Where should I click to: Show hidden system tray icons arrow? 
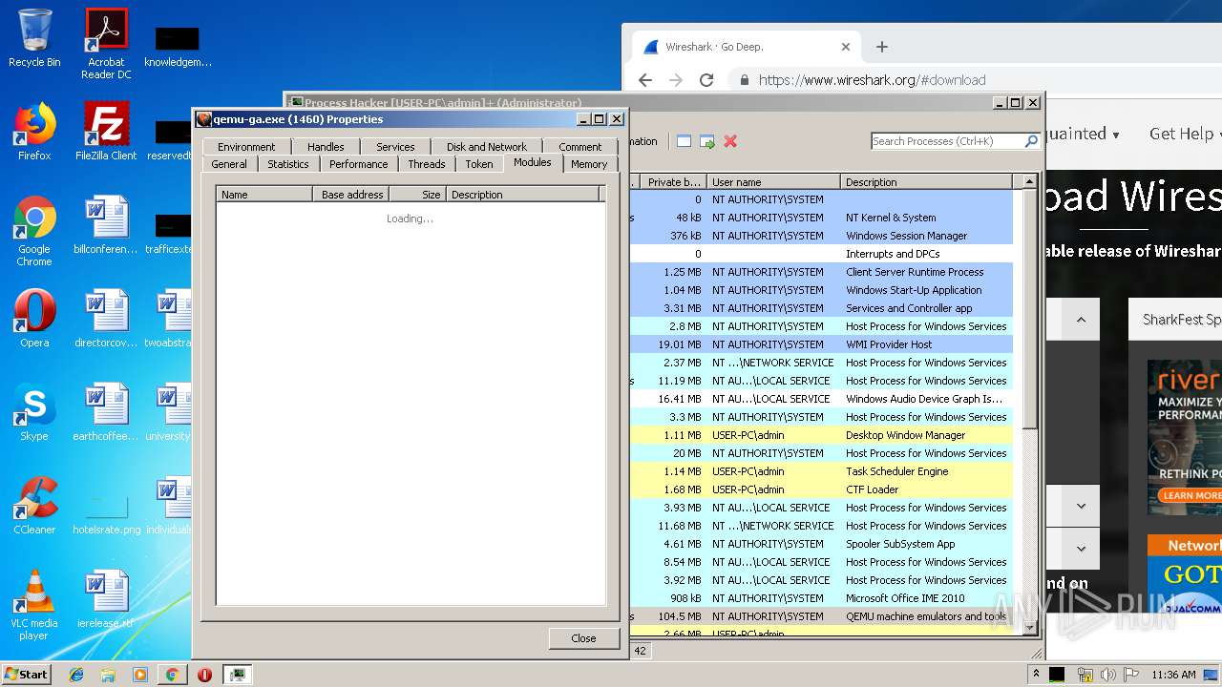pos(1036,675)
